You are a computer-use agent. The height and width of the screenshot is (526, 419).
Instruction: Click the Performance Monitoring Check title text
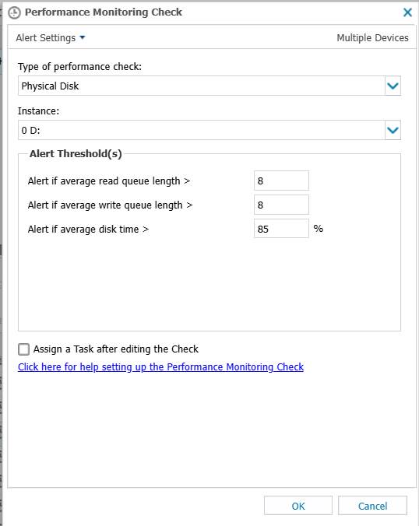tap(104, 12)
